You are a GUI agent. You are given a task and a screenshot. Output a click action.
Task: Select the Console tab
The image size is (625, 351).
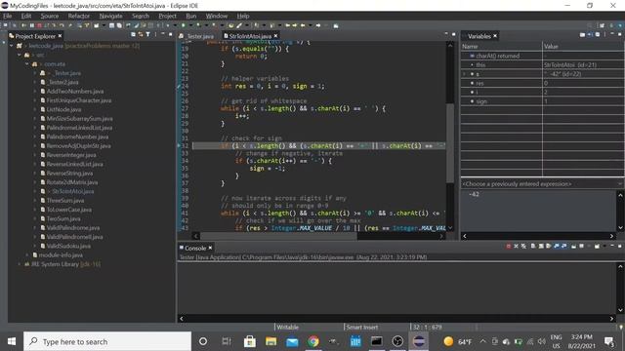(195, 248)
